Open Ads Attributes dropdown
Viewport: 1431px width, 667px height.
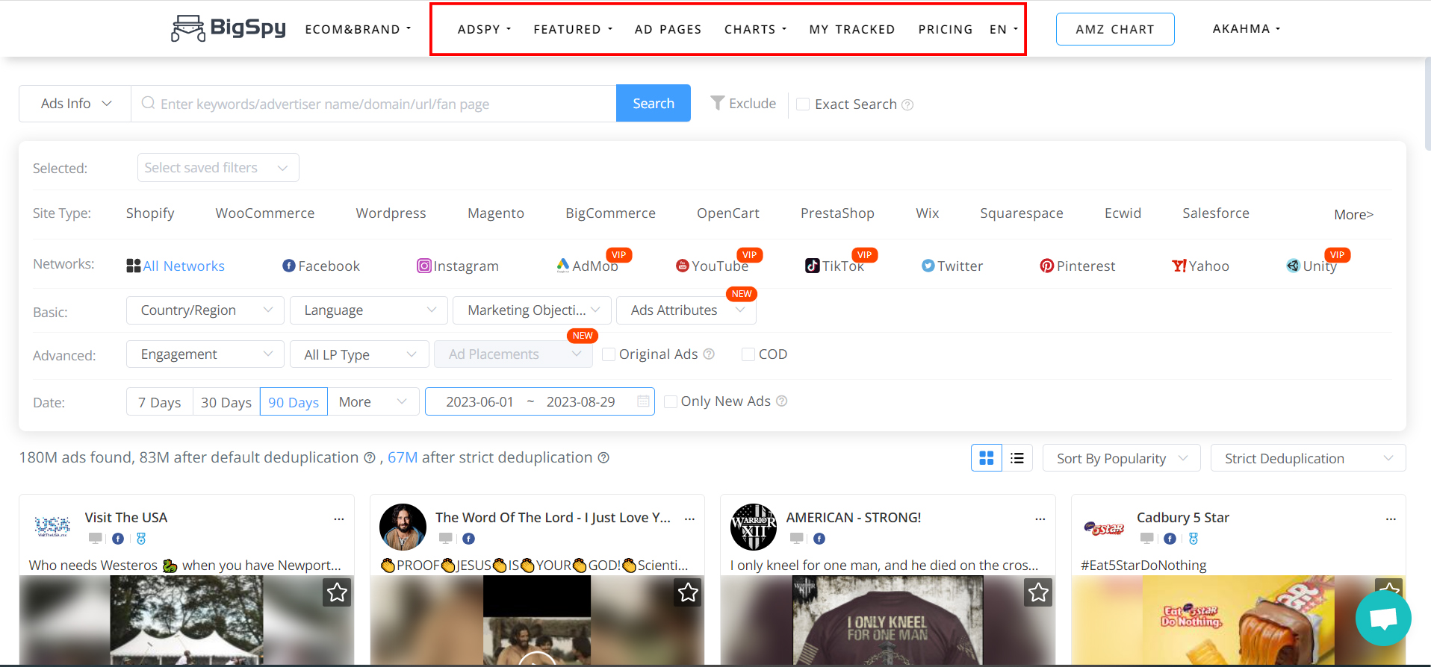[686, 310]
